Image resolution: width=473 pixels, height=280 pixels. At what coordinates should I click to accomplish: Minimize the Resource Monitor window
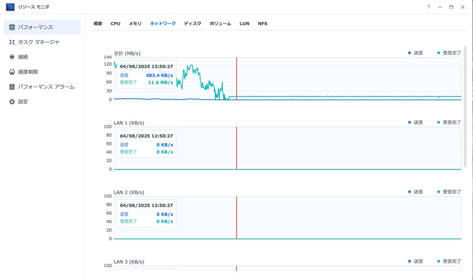pos(440,7)
